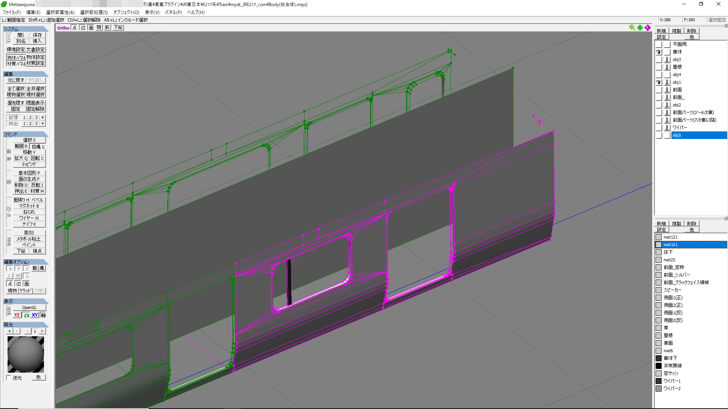
Task: Click the ナイフ K knife command button
Action: [x=29, y=224]
